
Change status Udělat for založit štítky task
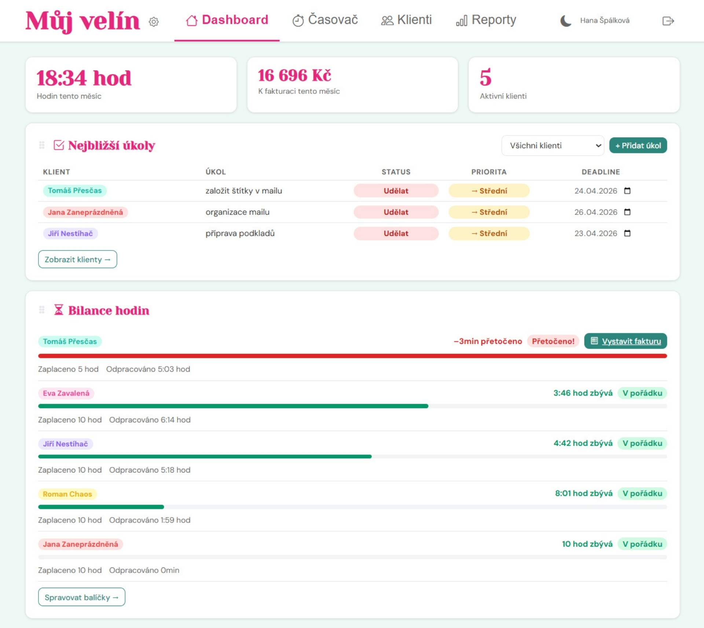[396, 191]
